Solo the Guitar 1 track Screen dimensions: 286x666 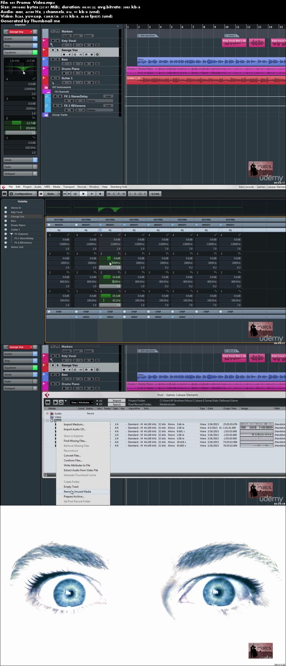point(58,78)
